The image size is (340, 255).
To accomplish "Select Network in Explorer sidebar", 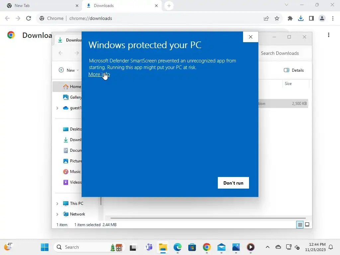I will 74,214.
